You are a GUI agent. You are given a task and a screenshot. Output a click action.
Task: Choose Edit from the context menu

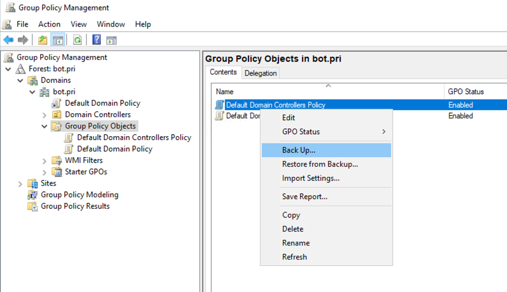pos(326,118)
